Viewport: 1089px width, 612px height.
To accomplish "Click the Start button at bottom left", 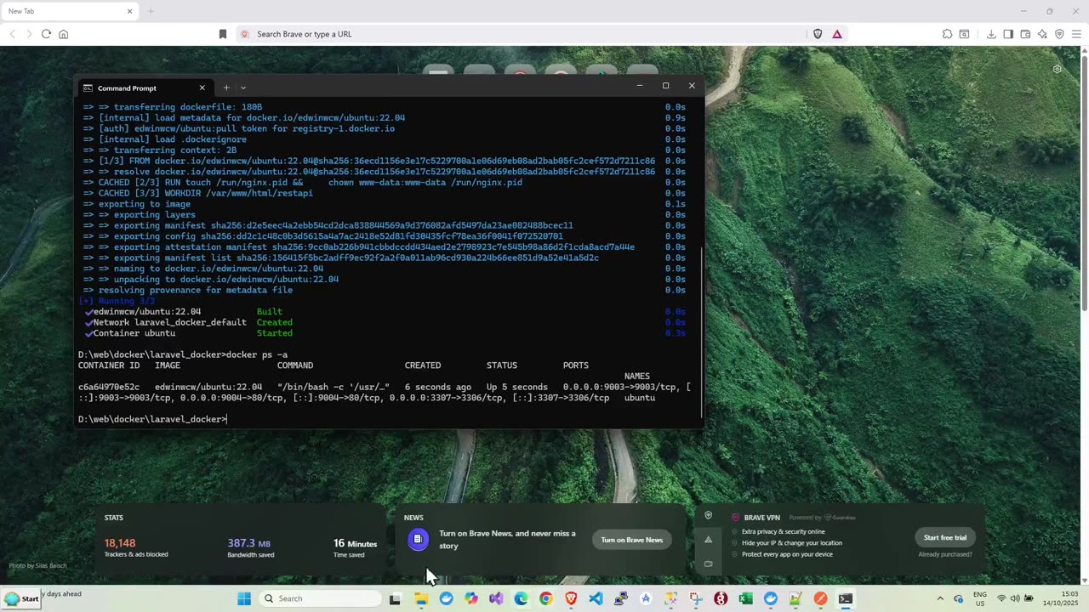I will click(x=21, y=598).
